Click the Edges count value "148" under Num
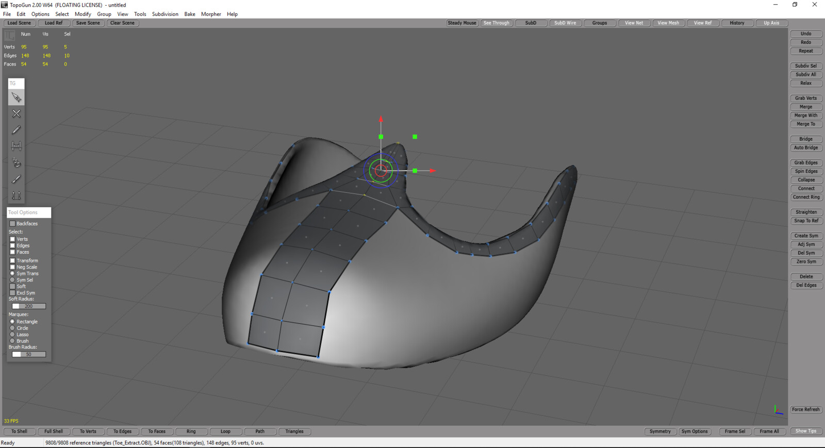 (x=25, y=56)
